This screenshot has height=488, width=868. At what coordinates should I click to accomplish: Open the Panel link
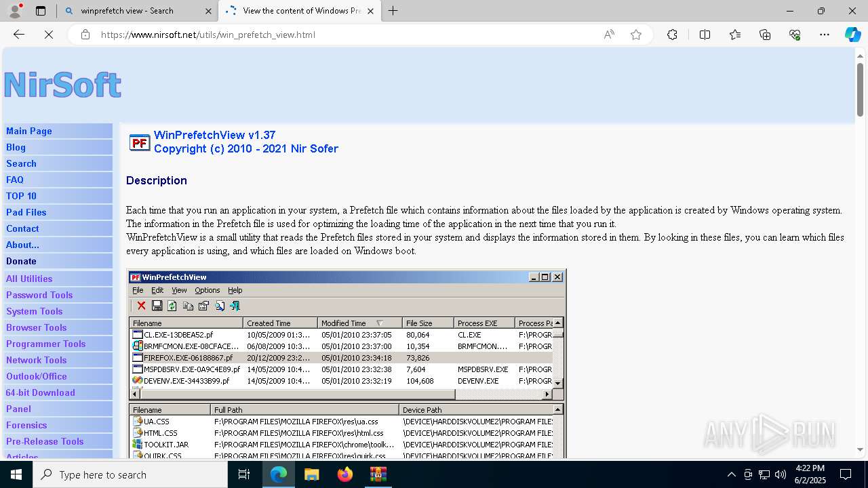pos(18,409)
